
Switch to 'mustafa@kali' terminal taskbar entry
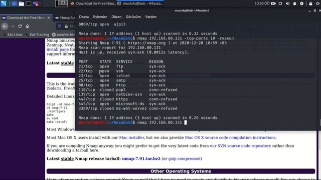coord(140,3)
